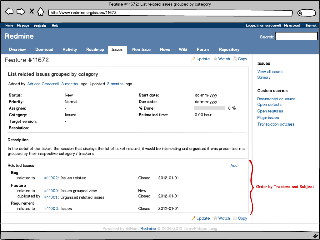Click the browser search oval field

click(307, 13)
